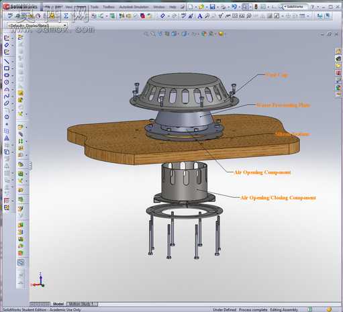Click the Undo arrow icon

point(234,7)
